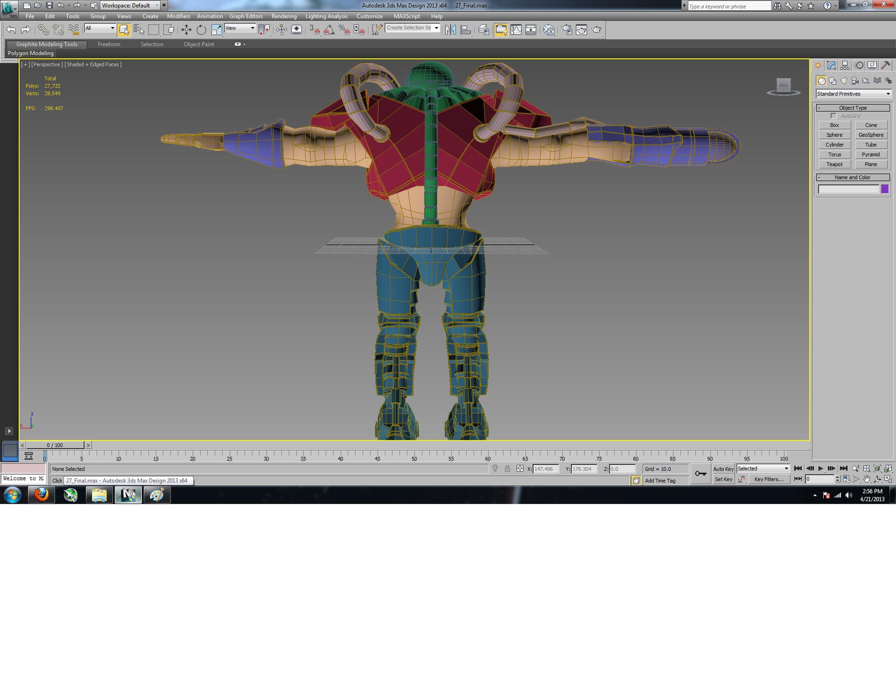Screen dimensions: 896x700
Task: Open the Geometry category in the Create panel
Action: click(822, 81)
